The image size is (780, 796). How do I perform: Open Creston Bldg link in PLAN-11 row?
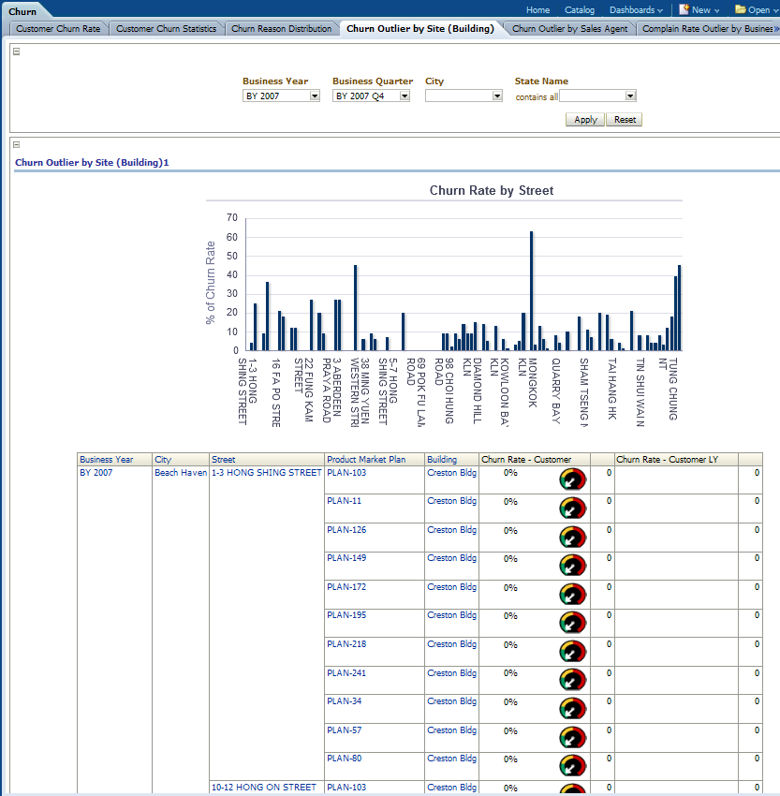coord(451,501)
